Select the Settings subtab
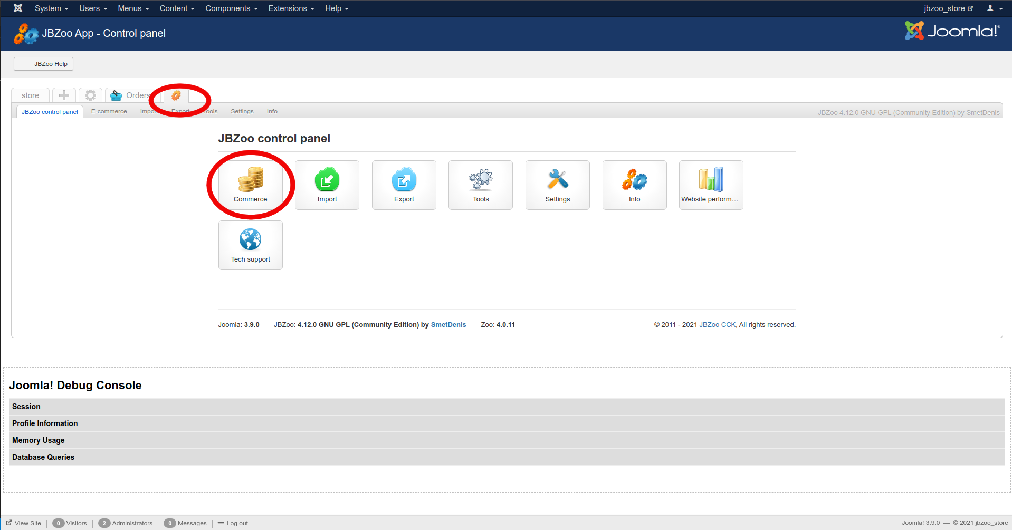The width and height of the screenshot is (1012, 530). (242, 111)
